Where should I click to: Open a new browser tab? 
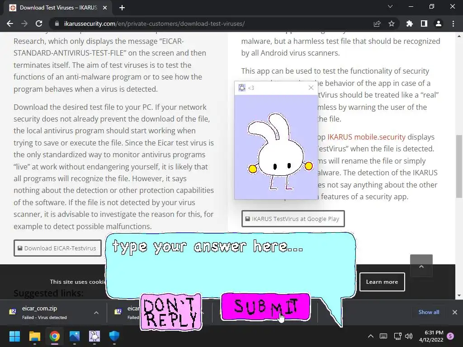[122, 8]
